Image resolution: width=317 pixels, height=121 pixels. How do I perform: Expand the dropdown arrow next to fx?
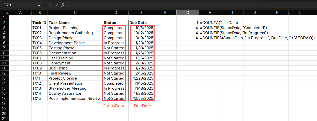click(x=67, y=5)
